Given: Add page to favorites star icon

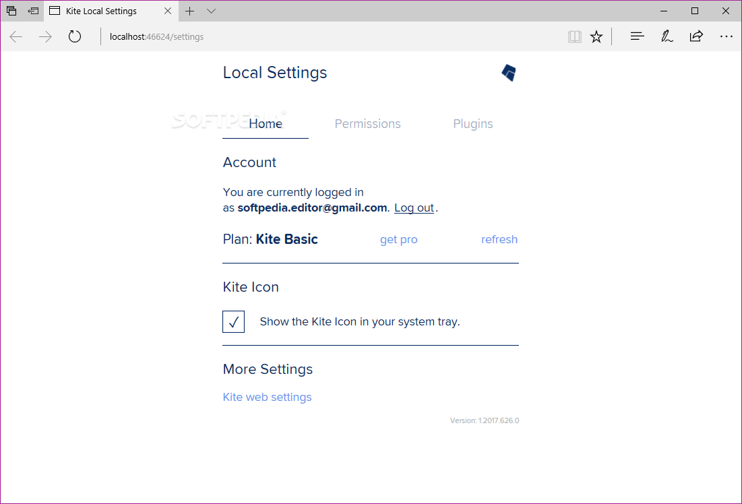Looking at the screenshot, I should click(596, 36).
